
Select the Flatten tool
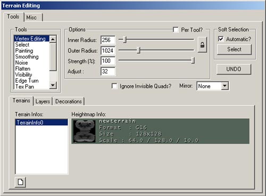coord(31,69)
